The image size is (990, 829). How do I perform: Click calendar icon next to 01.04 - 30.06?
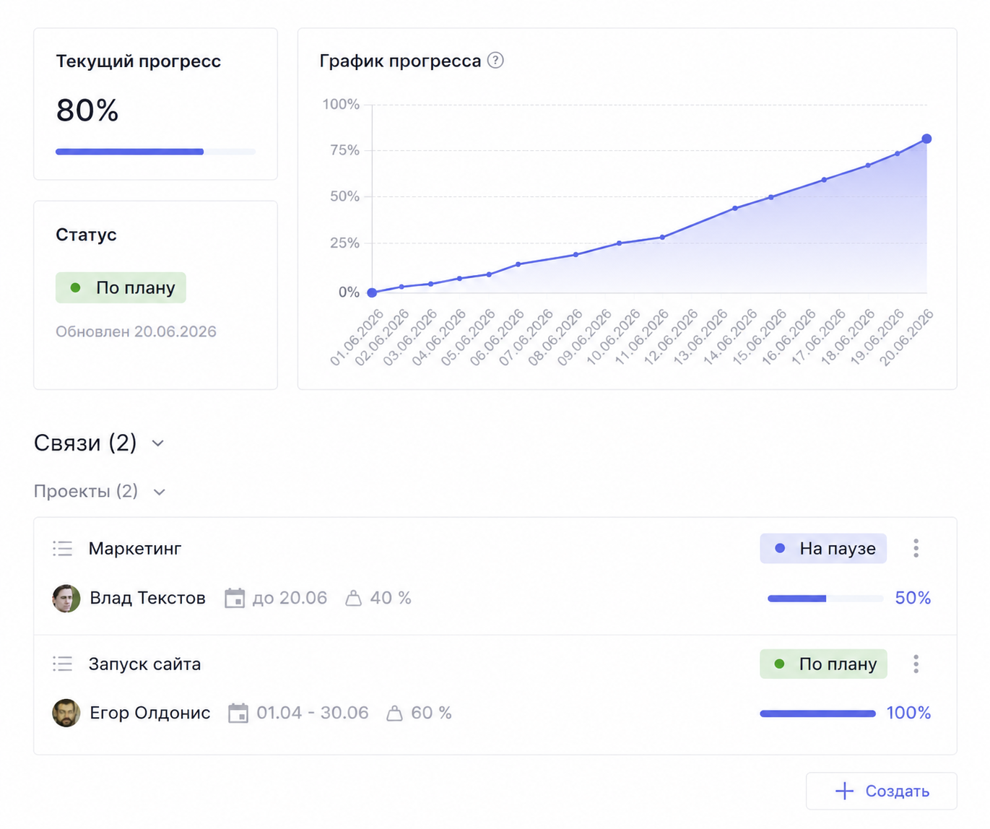point(238,713)
